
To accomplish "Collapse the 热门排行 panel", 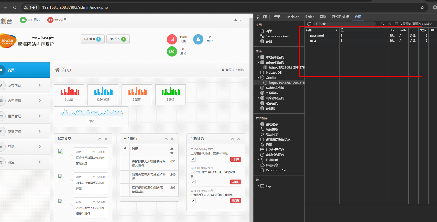I will pos(166,139).
